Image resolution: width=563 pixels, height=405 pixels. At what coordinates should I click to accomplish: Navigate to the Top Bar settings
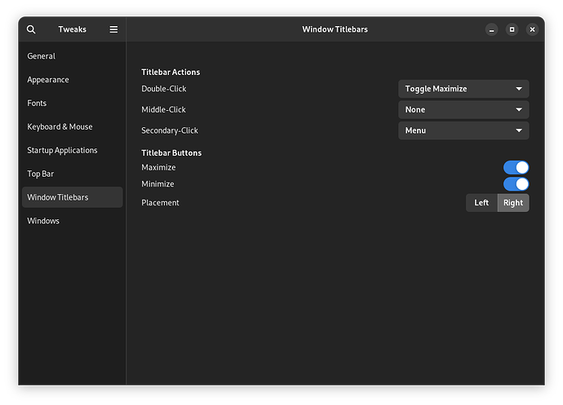(41, 174)
